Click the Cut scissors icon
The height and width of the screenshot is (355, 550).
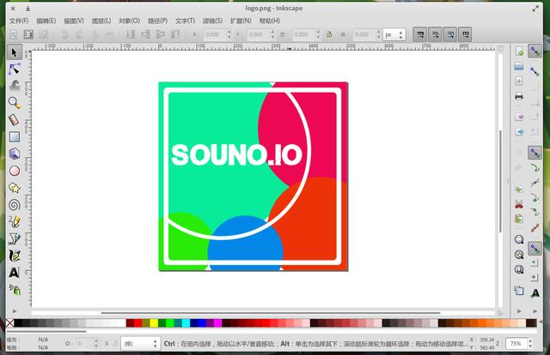519,204
